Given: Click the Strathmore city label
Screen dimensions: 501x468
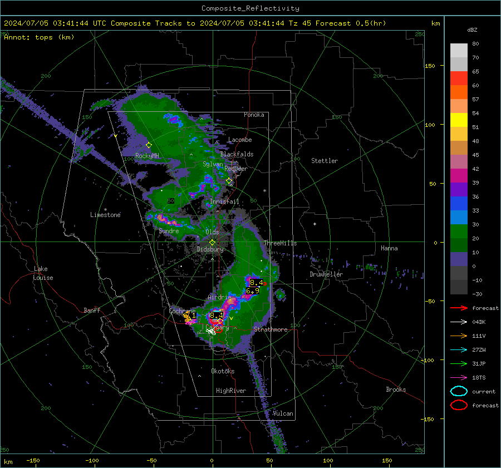Looking at the screenshot, I should point(271,329).
